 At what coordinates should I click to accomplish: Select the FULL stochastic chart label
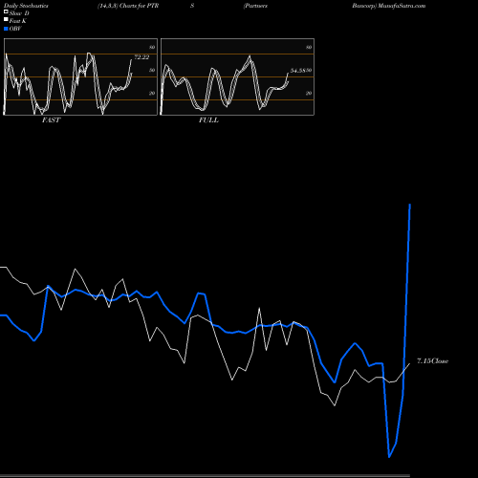(208, 120)
